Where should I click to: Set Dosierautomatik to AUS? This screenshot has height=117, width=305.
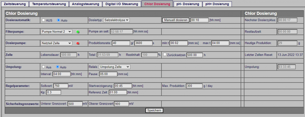[x=43, y=20]
